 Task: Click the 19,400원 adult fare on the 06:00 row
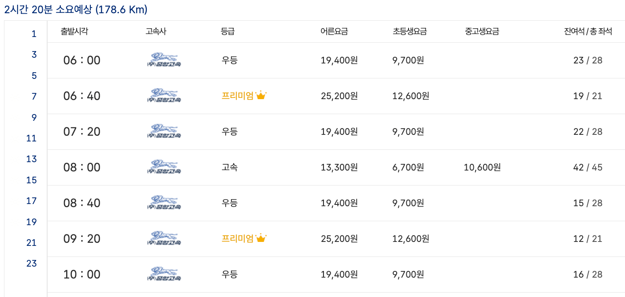(339, 60)
